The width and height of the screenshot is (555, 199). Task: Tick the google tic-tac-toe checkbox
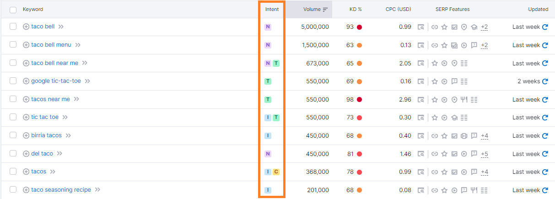coord(13,81)
